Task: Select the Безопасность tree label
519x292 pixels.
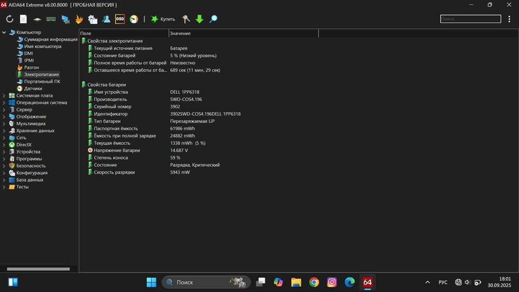Action: [31, 165]
